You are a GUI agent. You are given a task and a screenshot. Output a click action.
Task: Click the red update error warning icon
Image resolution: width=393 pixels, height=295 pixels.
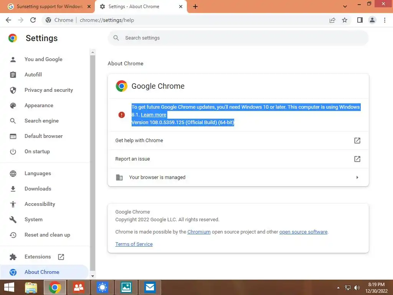pos(122,115)
